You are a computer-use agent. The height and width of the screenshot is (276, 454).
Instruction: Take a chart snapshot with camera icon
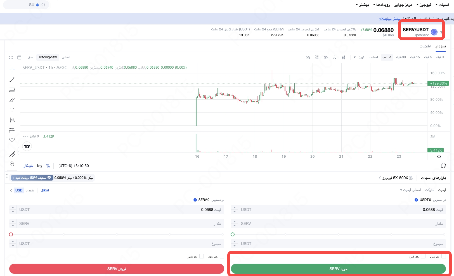point(308,57)
